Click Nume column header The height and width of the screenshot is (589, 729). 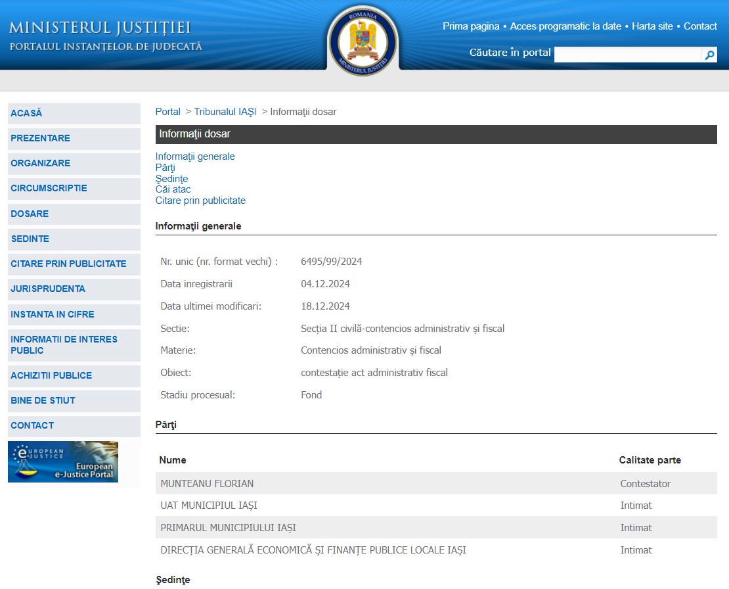(x=173, y=460)
